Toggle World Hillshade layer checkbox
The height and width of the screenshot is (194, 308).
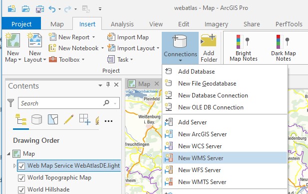click(x=21, y=190)
